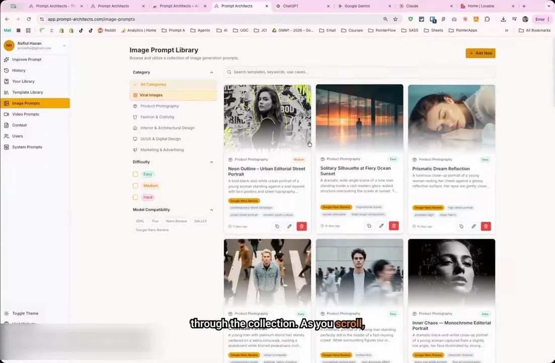The height and width of the screenshot is (363, 555).
Task: Filter by SDXL model tag
Action: point(140,221)
